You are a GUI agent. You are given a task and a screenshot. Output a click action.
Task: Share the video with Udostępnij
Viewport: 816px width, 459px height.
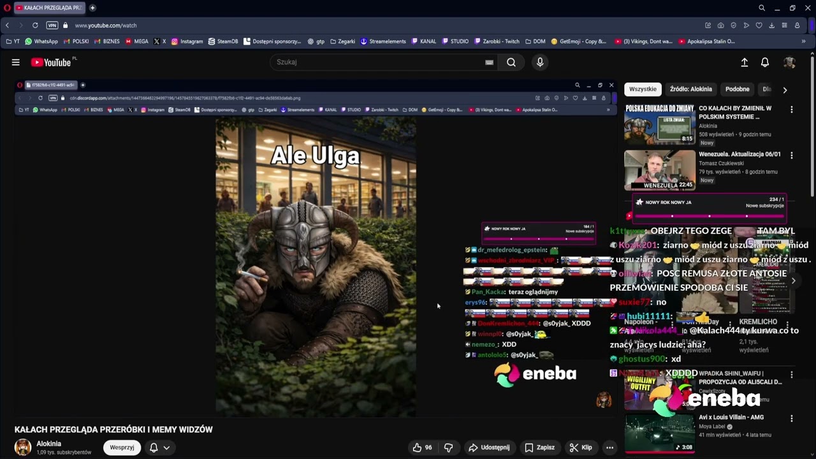pyautogui.click(x=489, y=448)
